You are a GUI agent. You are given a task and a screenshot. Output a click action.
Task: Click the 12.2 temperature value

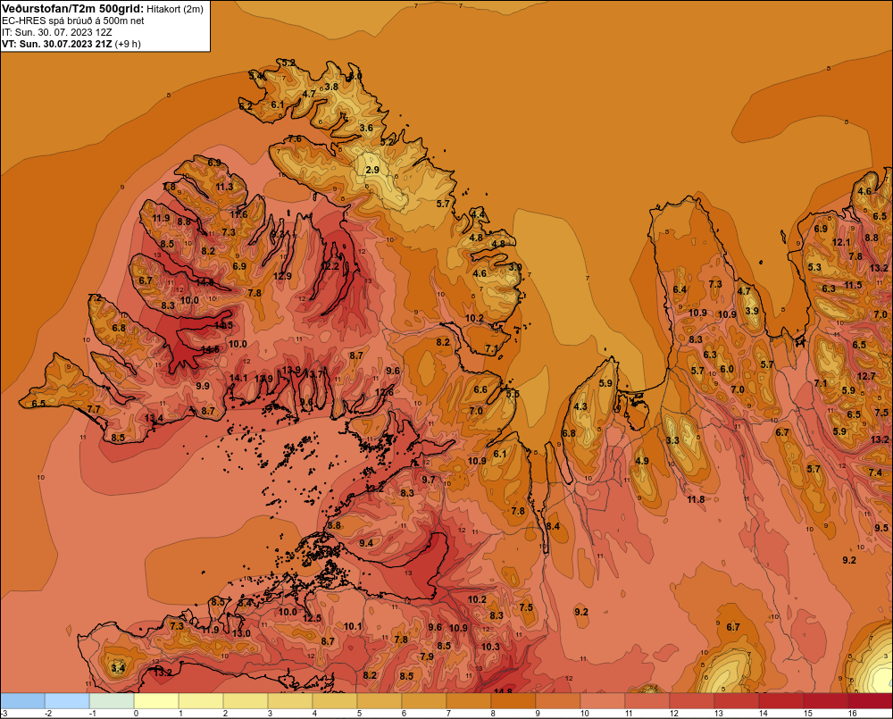click(330, 266)
